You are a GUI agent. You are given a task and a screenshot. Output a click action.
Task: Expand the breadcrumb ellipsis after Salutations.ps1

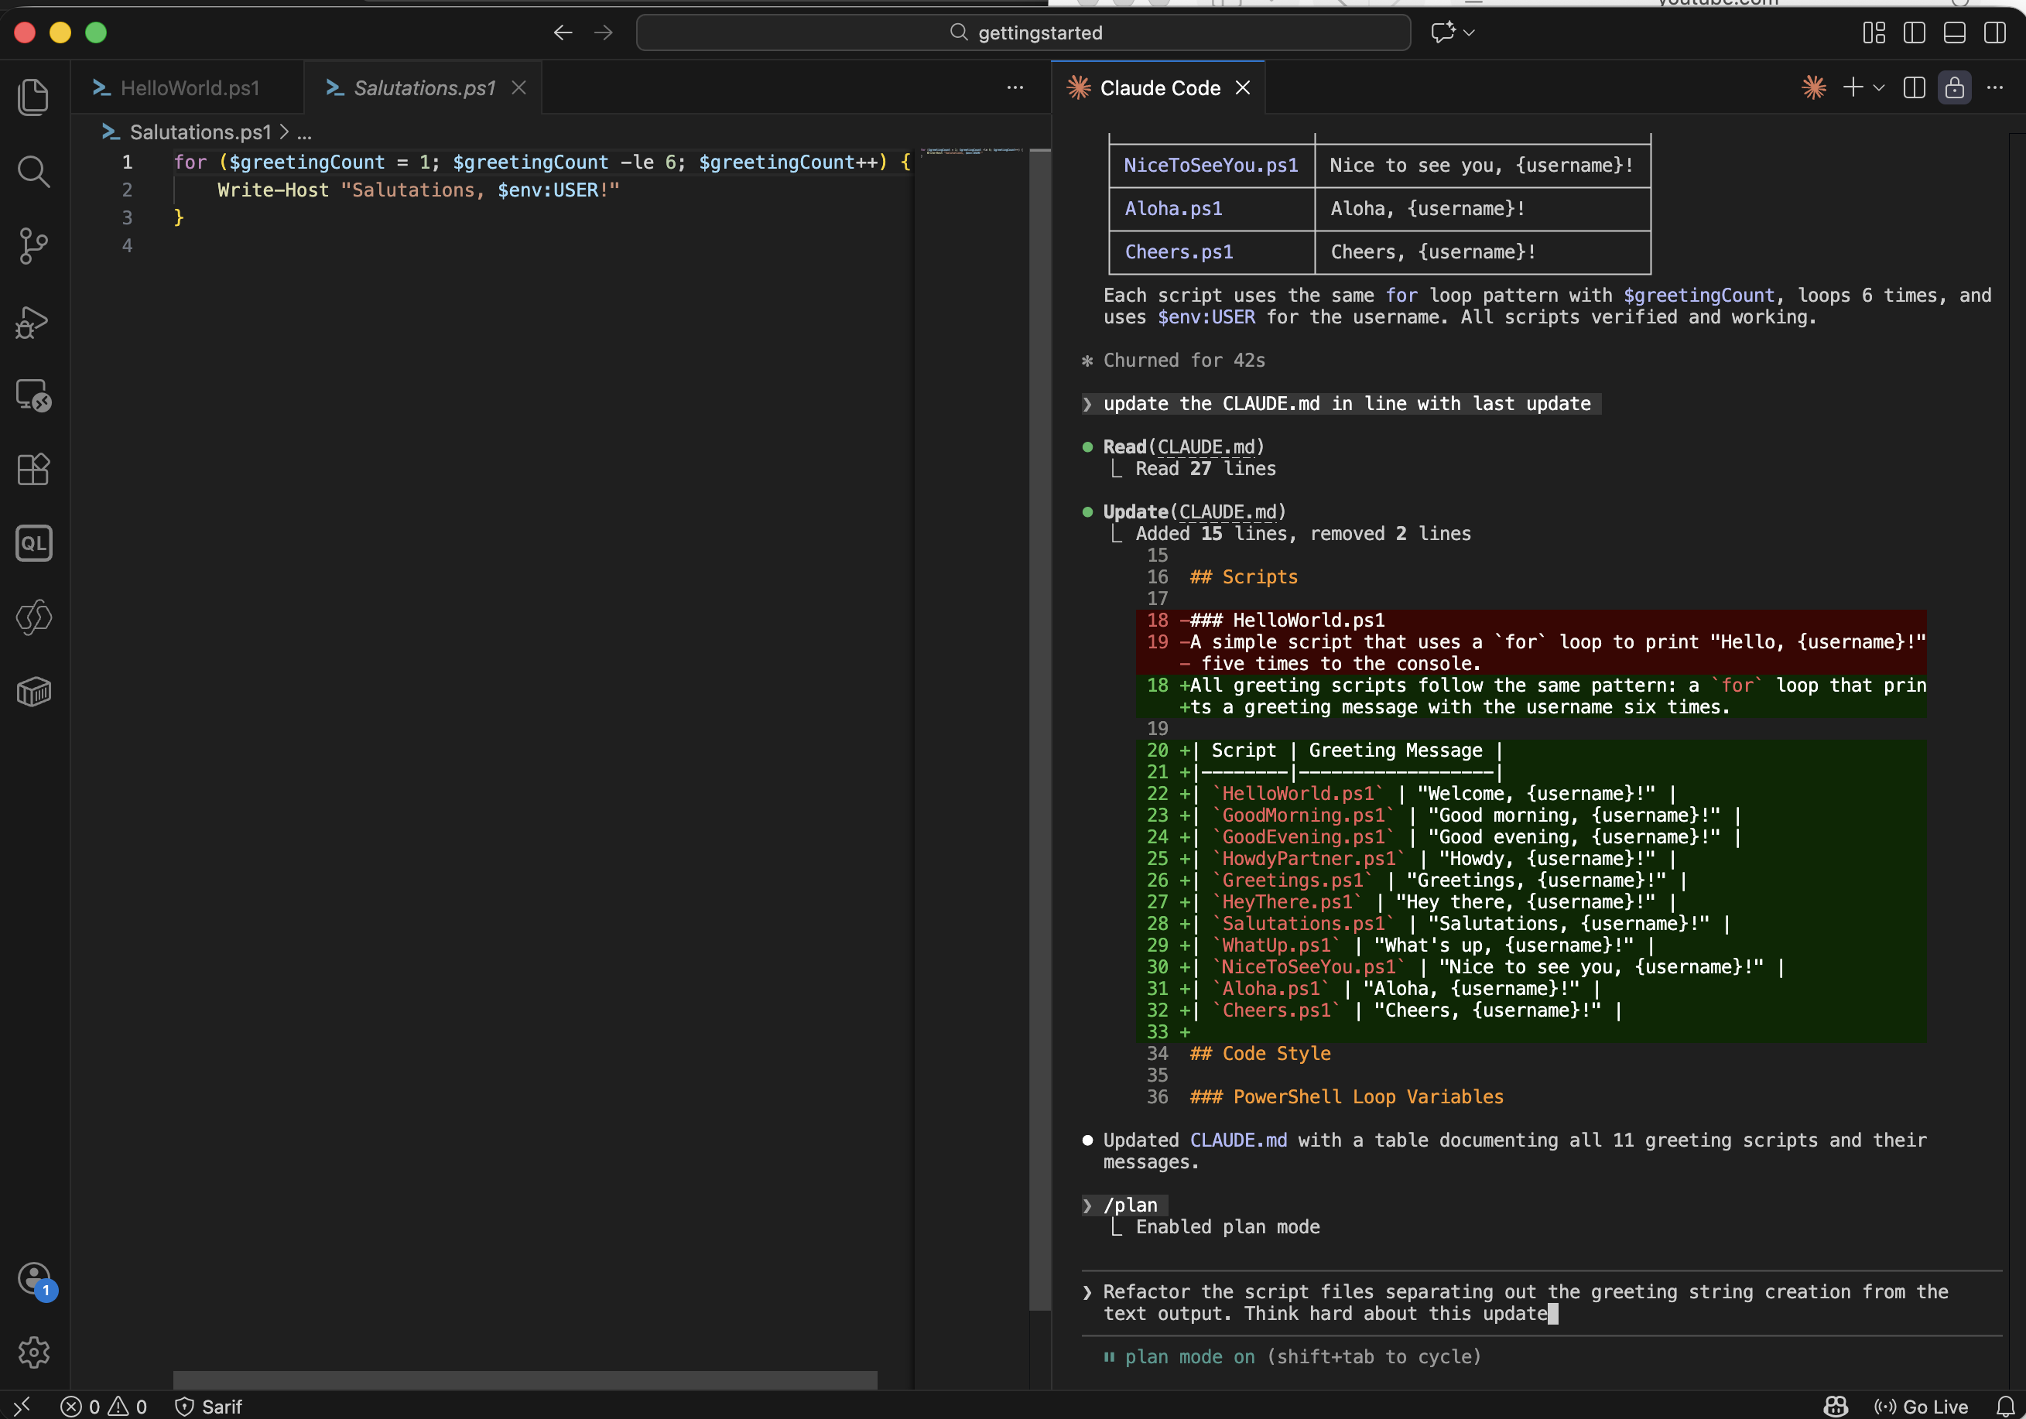point(304,132)
